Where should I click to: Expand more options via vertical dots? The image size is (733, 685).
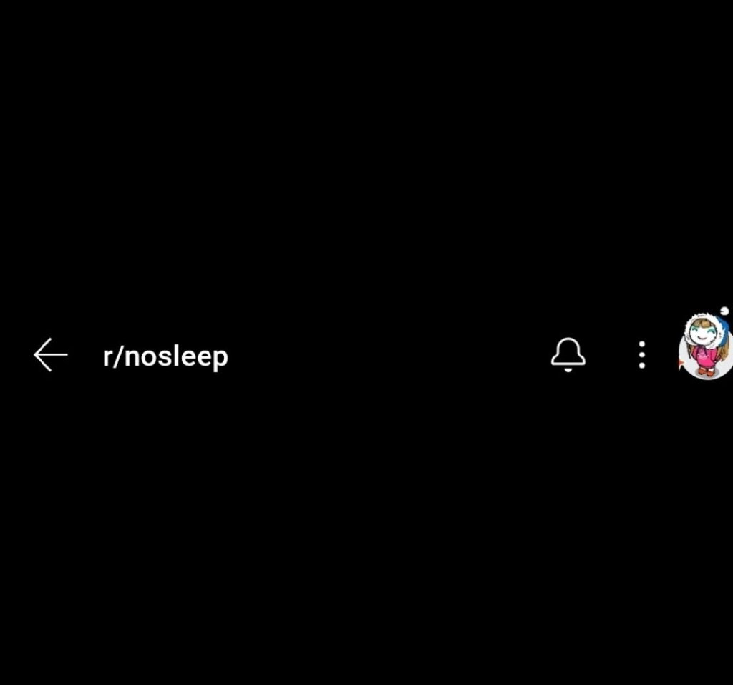click(642, 355)
